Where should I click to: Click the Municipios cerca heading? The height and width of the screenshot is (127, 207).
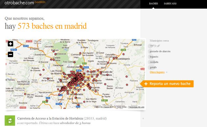tap(159, 41)
